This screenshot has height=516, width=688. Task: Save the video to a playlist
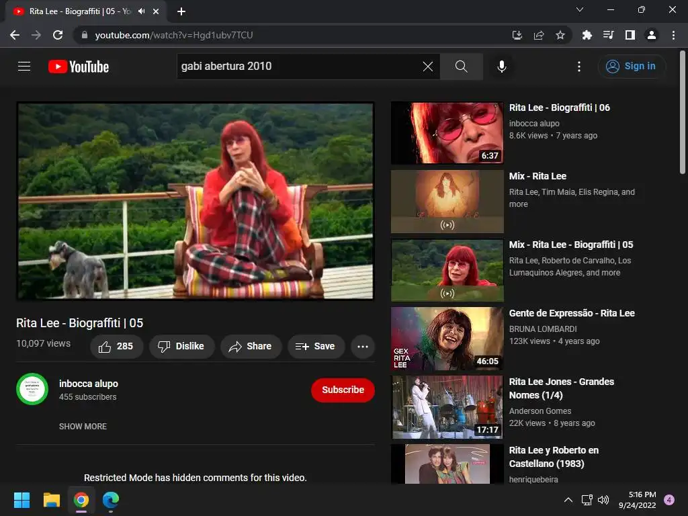tap(316, 347)
